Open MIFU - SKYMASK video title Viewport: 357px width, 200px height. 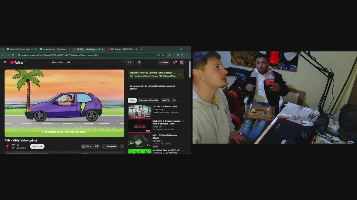pos(165,137)
